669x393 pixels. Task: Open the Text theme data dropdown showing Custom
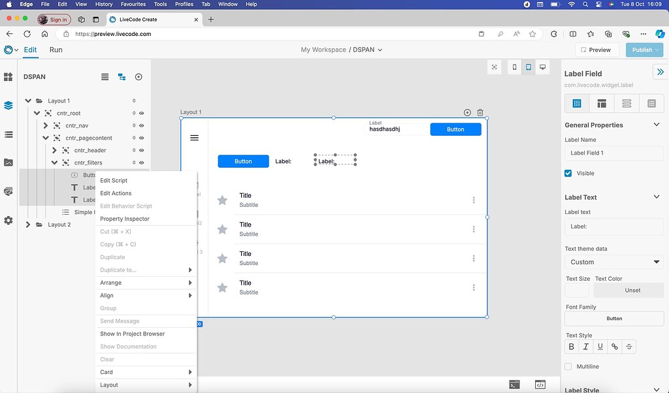(x=613, y=261)
